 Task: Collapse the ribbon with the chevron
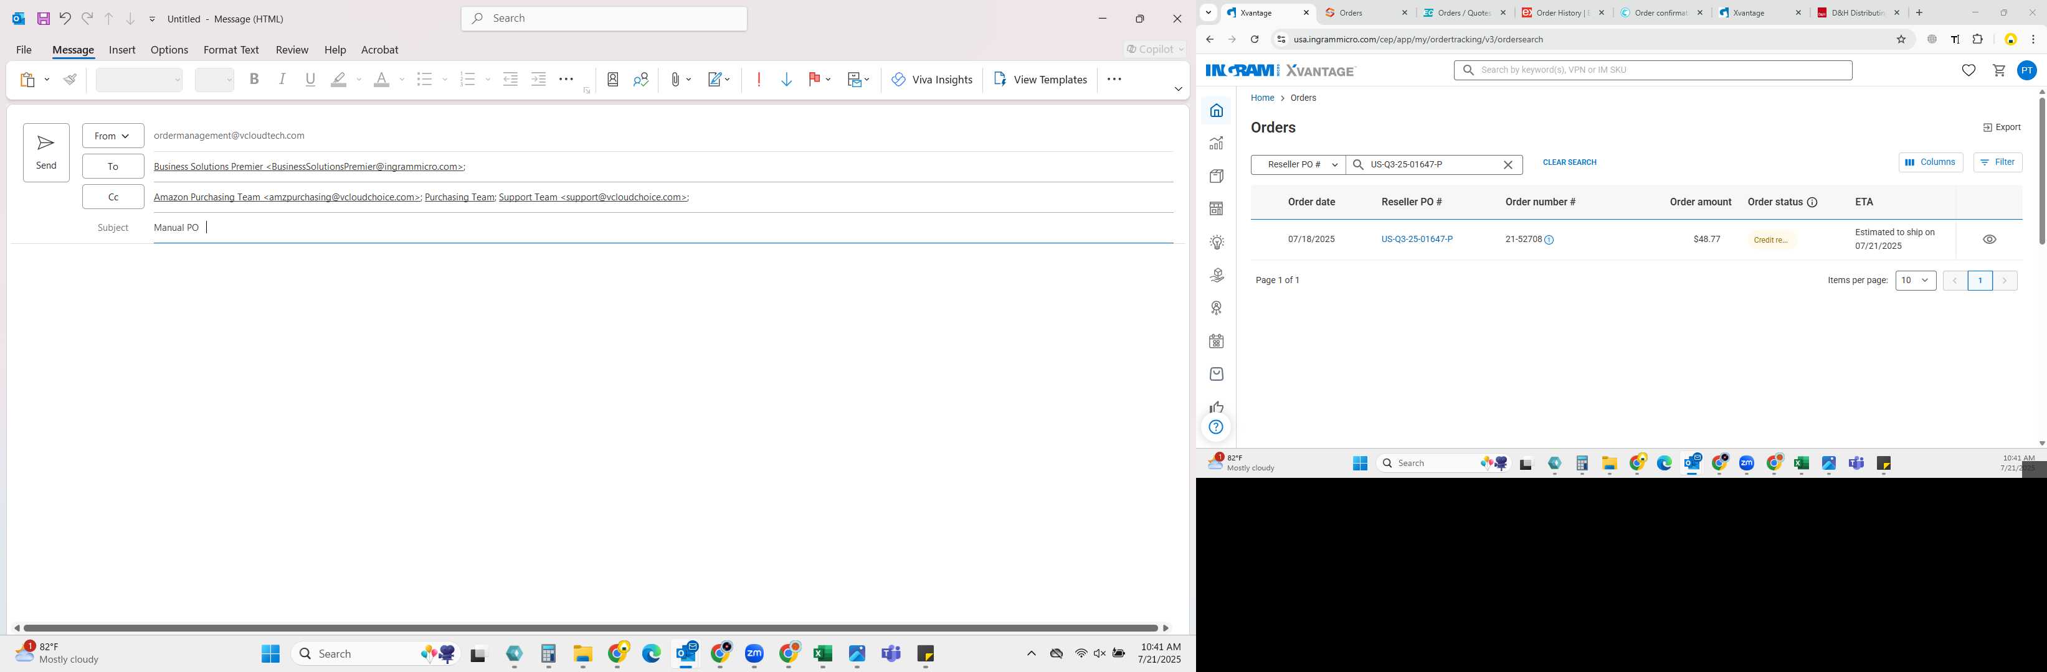[x=1179, y=89]
